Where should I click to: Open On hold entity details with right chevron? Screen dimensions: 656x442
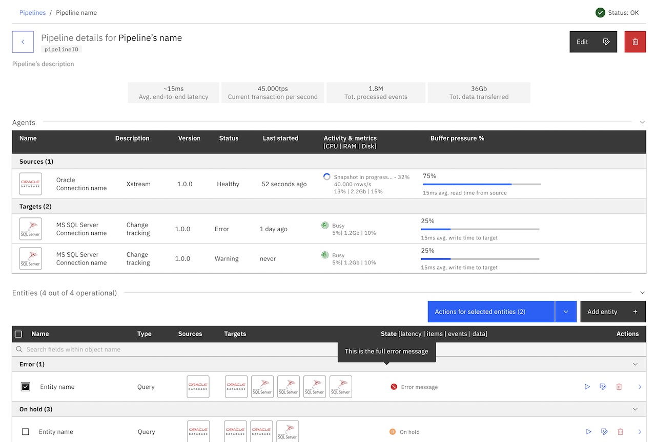click(640, 432)
